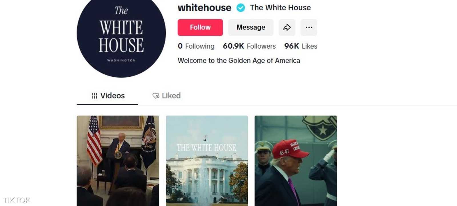View the 60.9K Followers list
The height and width of the screenshot is (206, 457).
coord(249,46)
